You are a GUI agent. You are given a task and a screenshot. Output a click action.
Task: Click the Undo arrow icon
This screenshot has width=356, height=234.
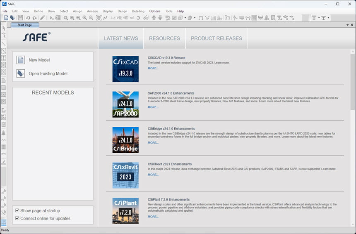tap(28, 18)
